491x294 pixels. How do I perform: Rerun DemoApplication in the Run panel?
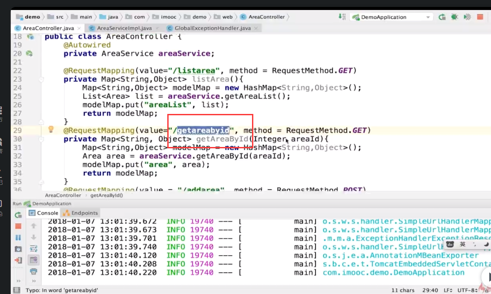18,215
